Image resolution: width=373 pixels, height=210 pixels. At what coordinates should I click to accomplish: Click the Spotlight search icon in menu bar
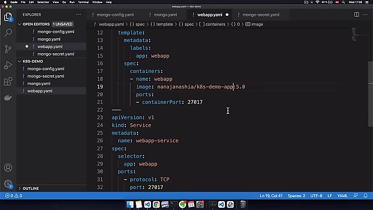[343, 2]
